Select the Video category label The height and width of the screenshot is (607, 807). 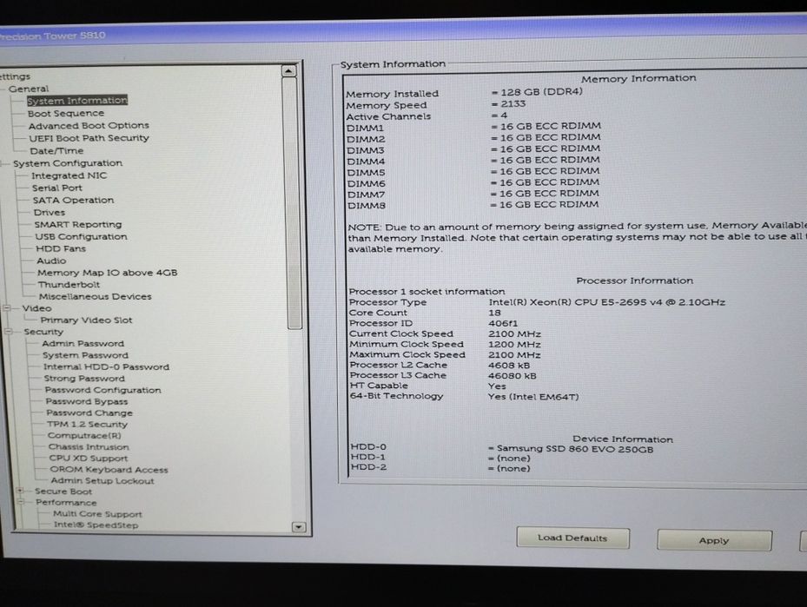(x=37, y=308)
